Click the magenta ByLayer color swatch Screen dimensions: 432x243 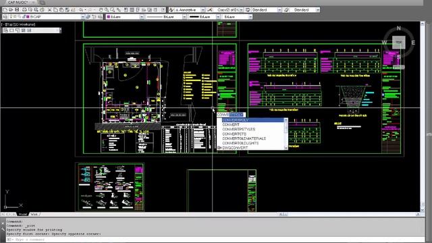(109, 17)
